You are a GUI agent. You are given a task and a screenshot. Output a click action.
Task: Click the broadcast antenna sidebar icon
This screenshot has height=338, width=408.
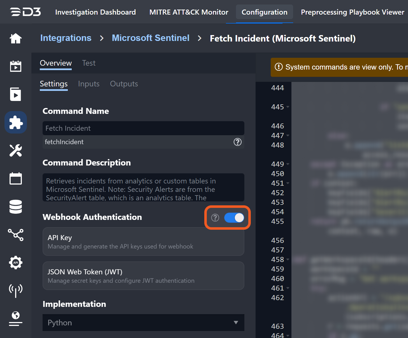[x=16, y=290]
